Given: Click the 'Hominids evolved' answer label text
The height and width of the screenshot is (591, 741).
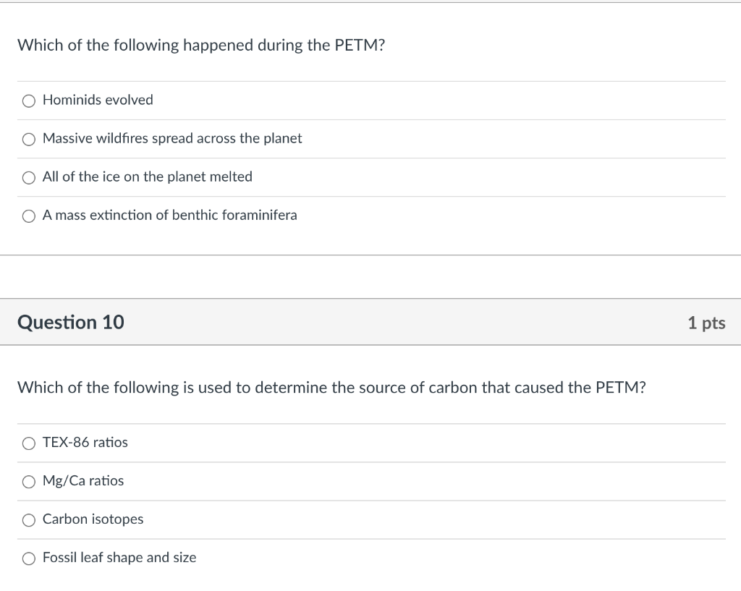Looking at the screenshot, I should click(x=98, y=100).
